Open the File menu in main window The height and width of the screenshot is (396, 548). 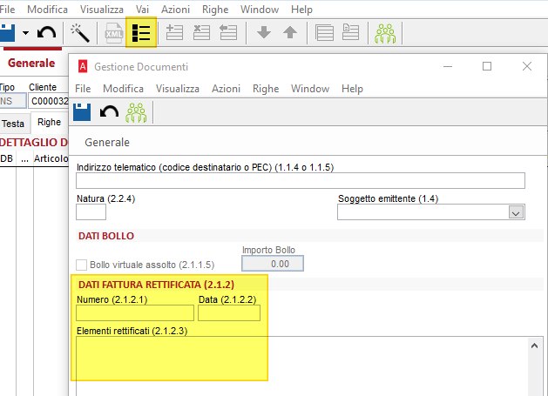(x=7, y=10)
